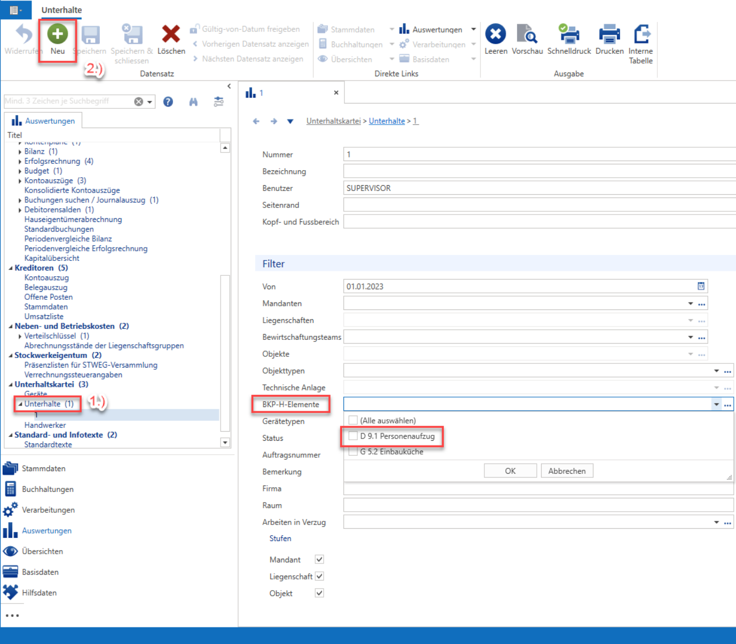Click the green Neu (new record) icon
Image resolution: width=736 pixels, height=644 pixels.
pos(57,34)
